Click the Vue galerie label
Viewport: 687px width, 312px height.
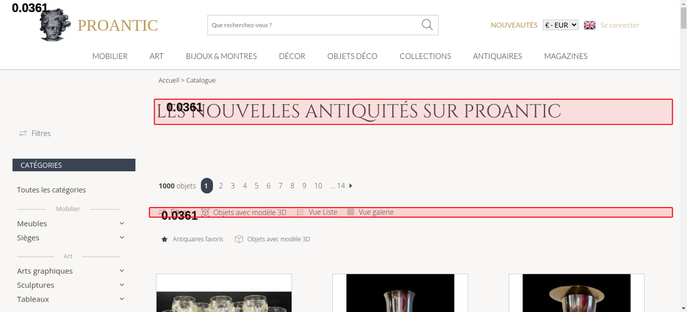coord(376,212)
